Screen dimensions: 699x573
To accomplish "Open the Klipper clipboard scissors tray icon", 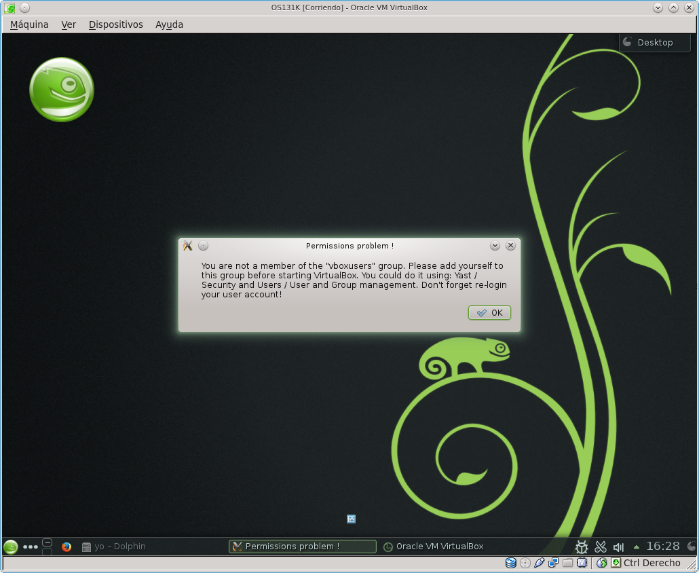I will tap(600, 547).
